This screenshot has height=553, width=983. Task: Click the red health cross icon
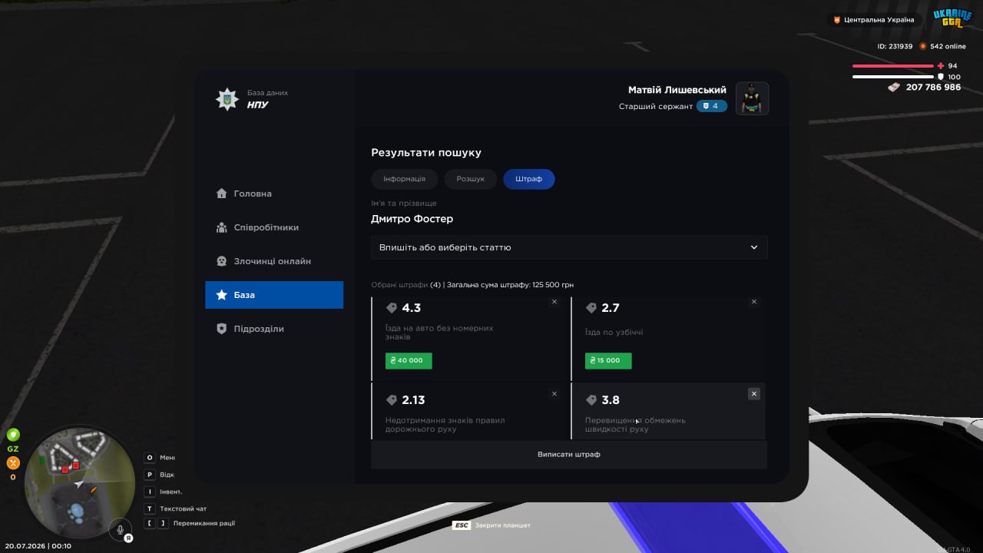tap(941, 66)
